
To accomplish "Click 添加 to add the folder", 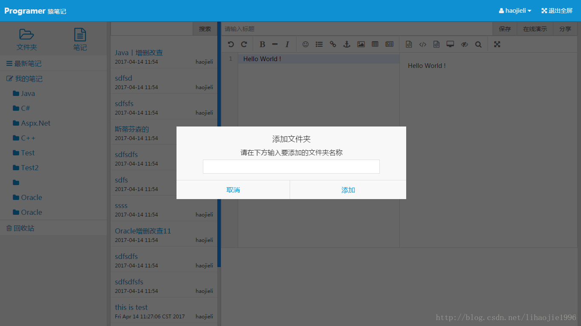I will tap(348, 190).
